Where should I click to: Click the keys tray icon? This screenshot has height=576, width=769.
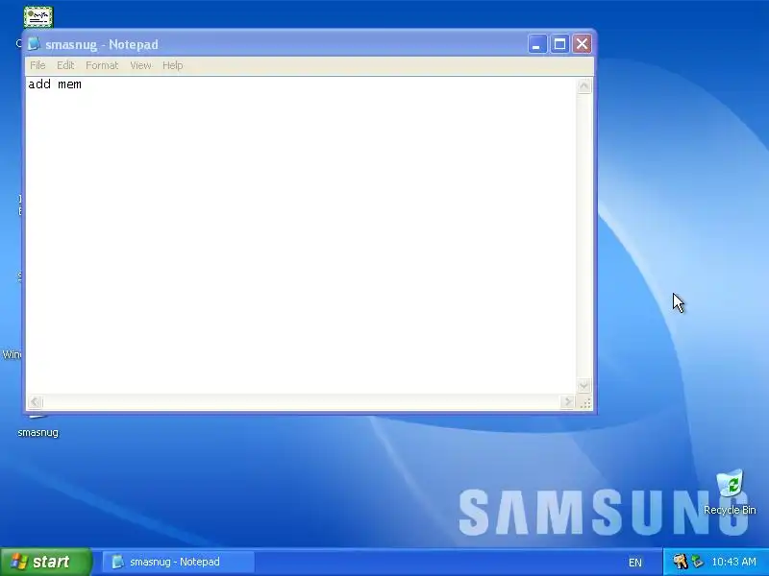click(x=680, y=562)
